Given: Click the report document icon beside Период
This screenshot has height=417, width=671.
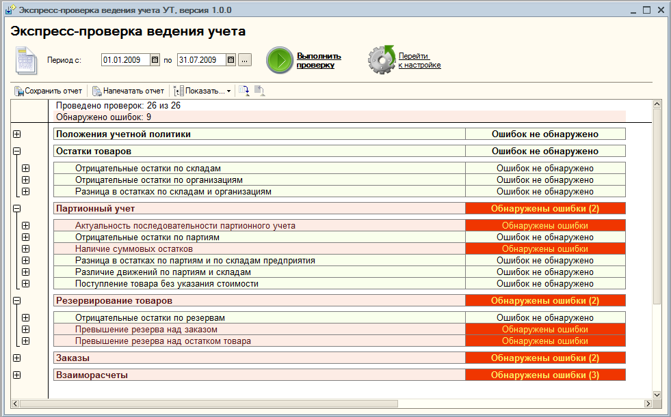Looking at the screenshot, I should (x=27, y=60).
